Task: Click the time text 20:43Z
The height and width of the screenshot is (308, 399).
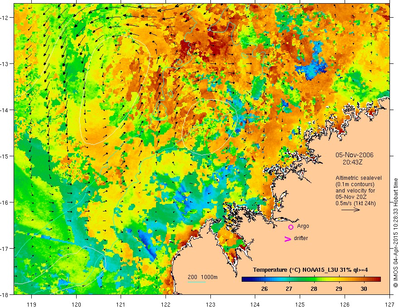Action: tap(352, 162)
